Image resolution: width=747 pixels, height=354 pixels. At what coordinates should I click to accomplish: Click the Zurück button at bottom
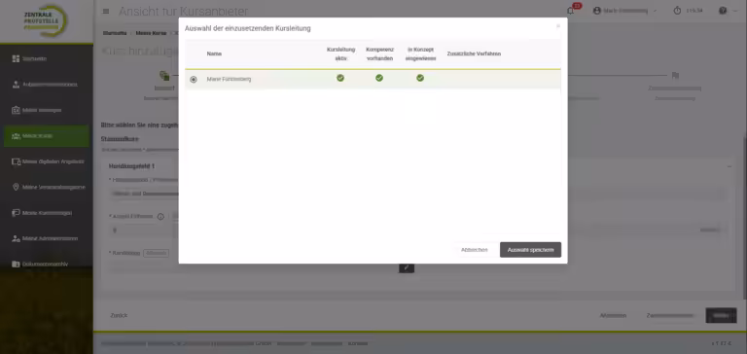pos(119,315)
